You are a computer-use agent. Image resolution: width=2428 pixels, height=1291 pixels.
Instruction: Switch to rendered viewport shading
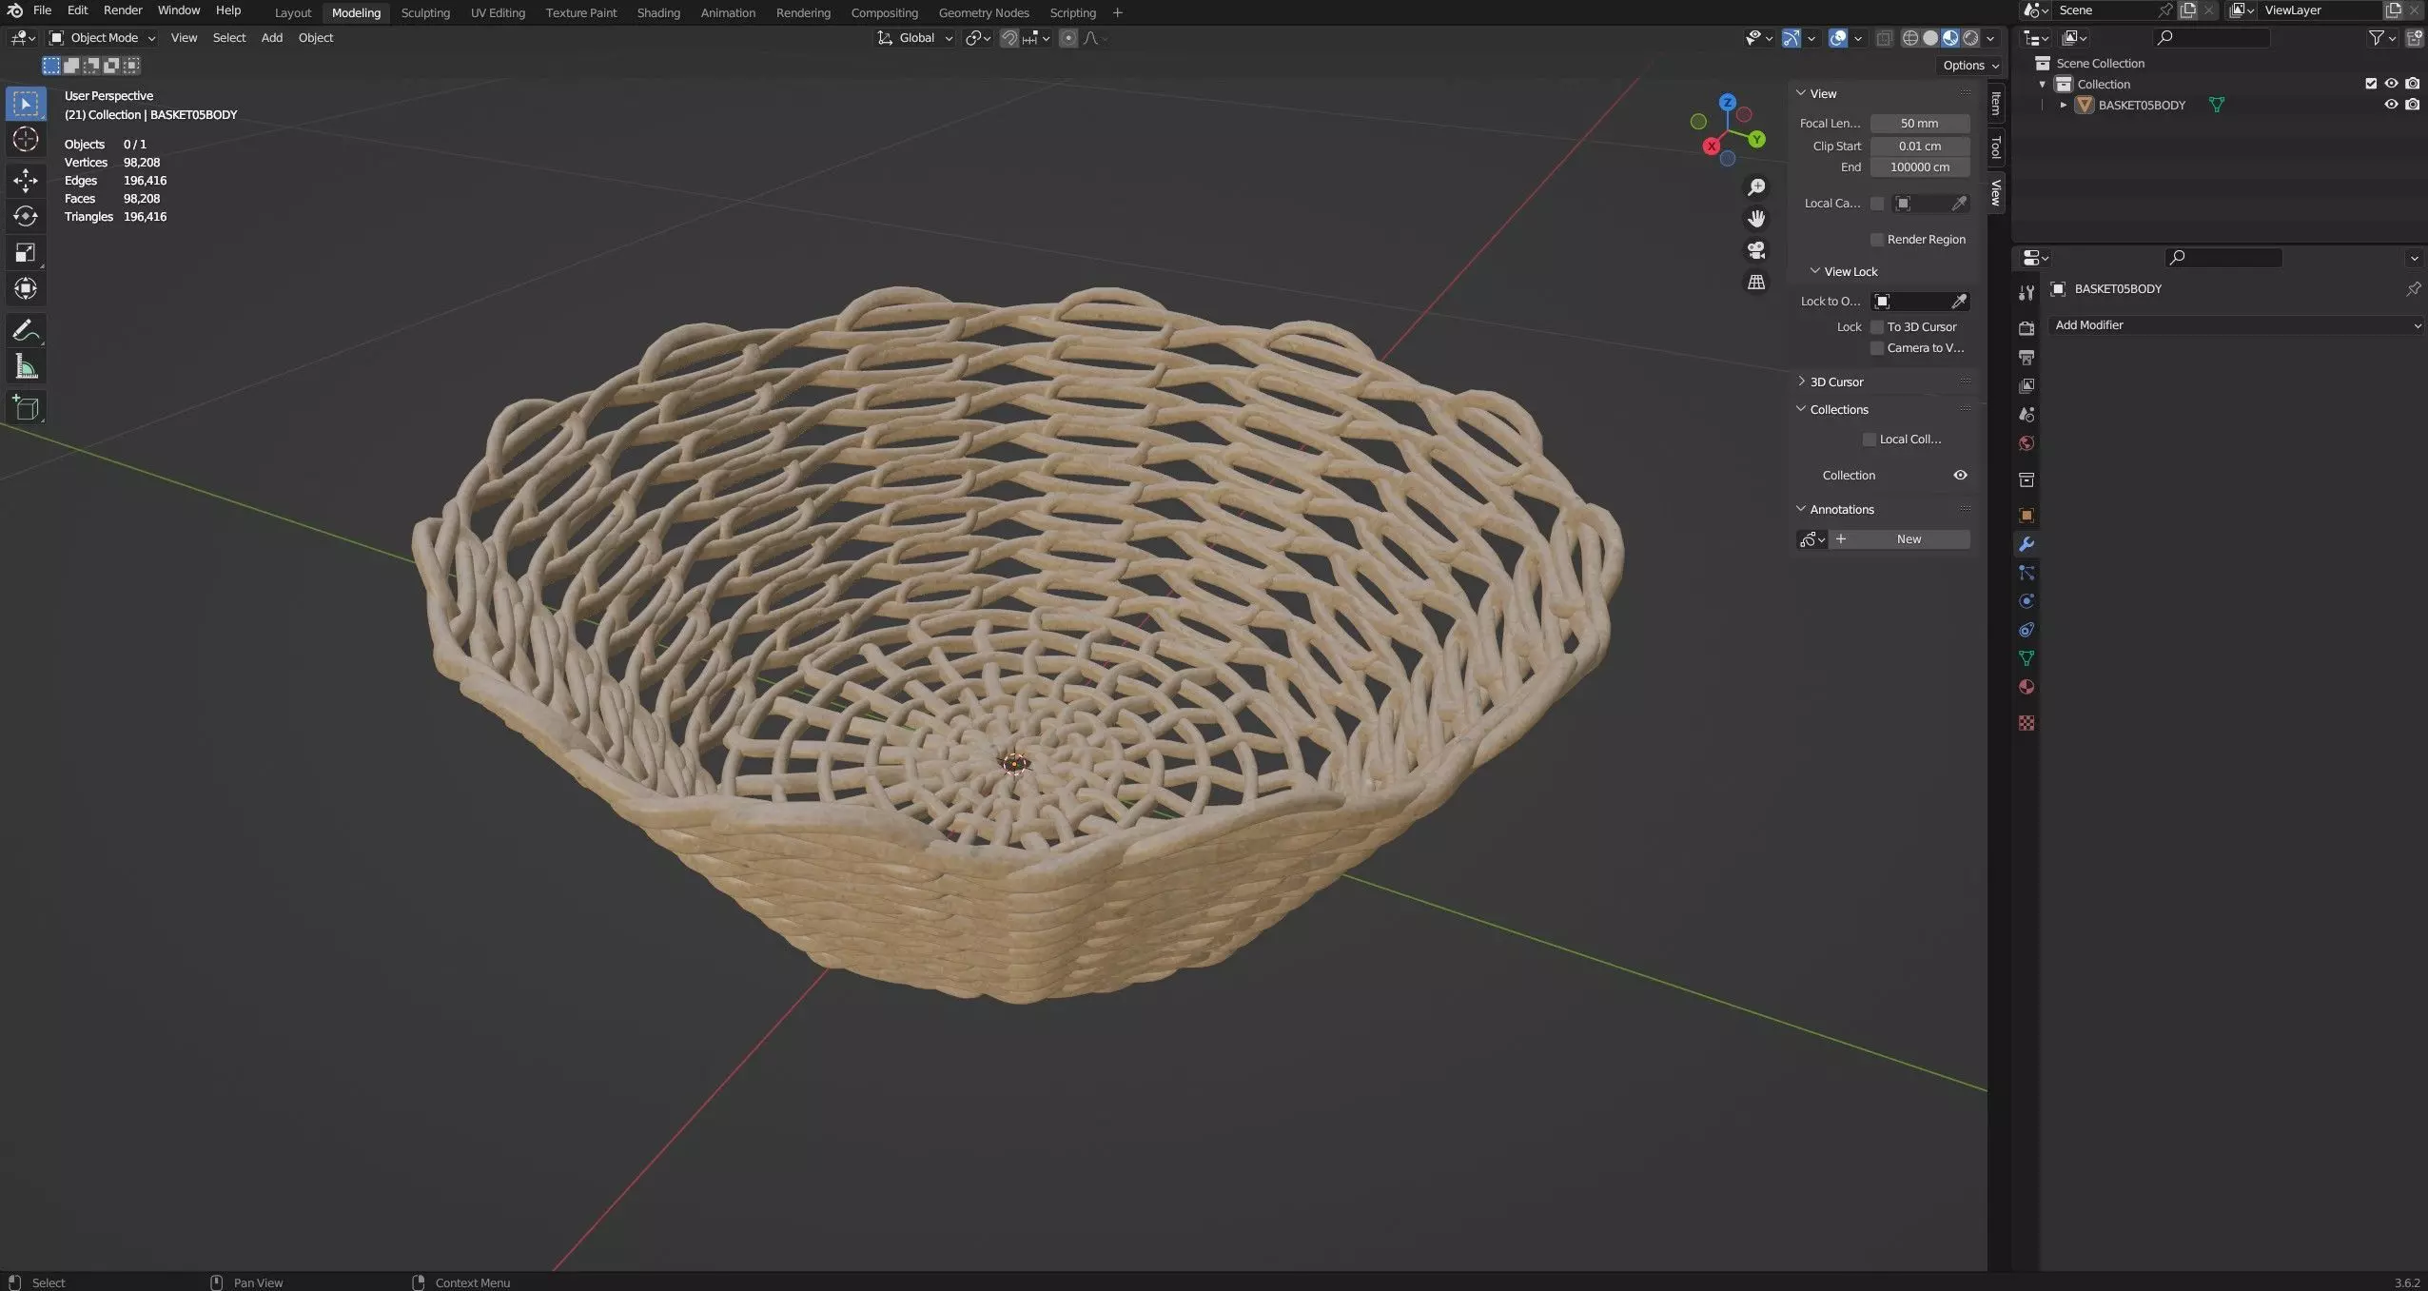[1970, 38]
